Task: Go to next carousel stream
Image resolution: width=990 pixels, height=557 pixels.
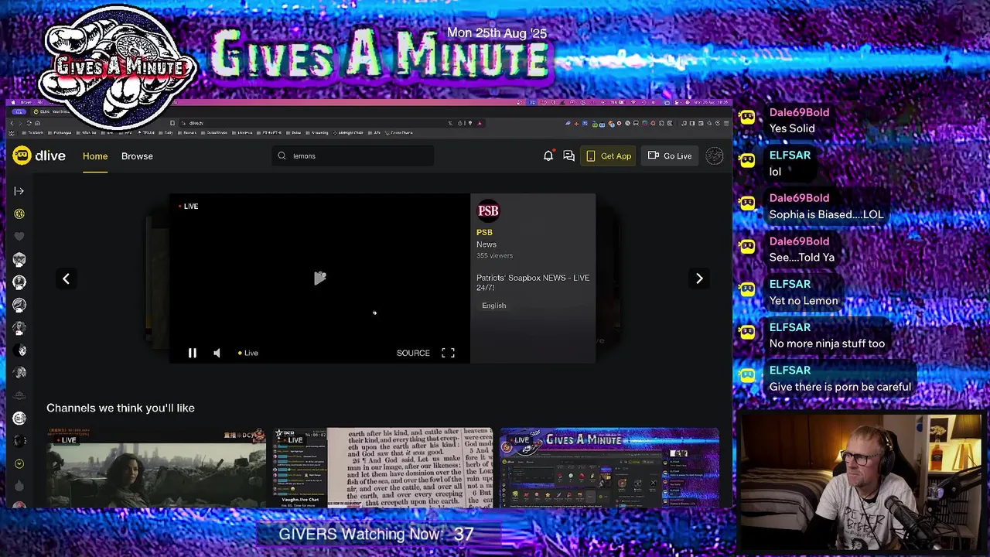Action: [699, 278]
